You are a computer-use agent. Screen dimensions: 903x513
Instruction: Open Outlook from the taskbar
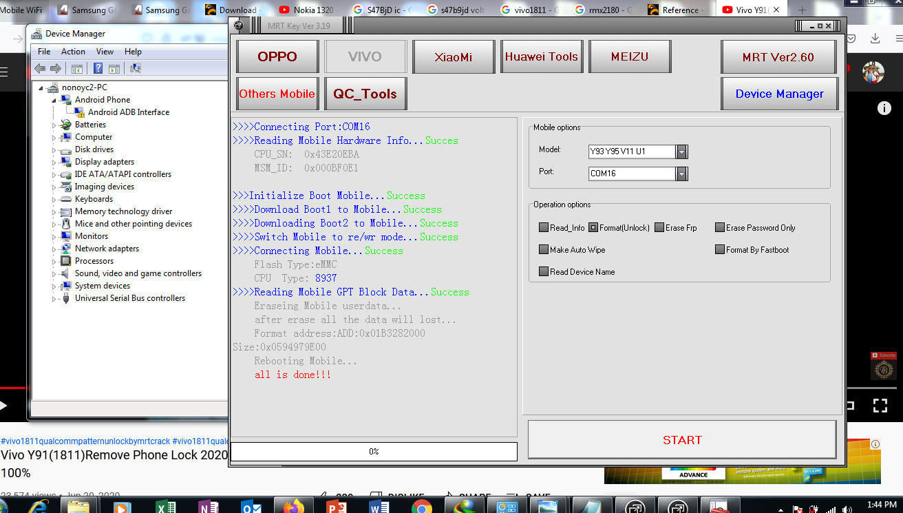[251, 506]
